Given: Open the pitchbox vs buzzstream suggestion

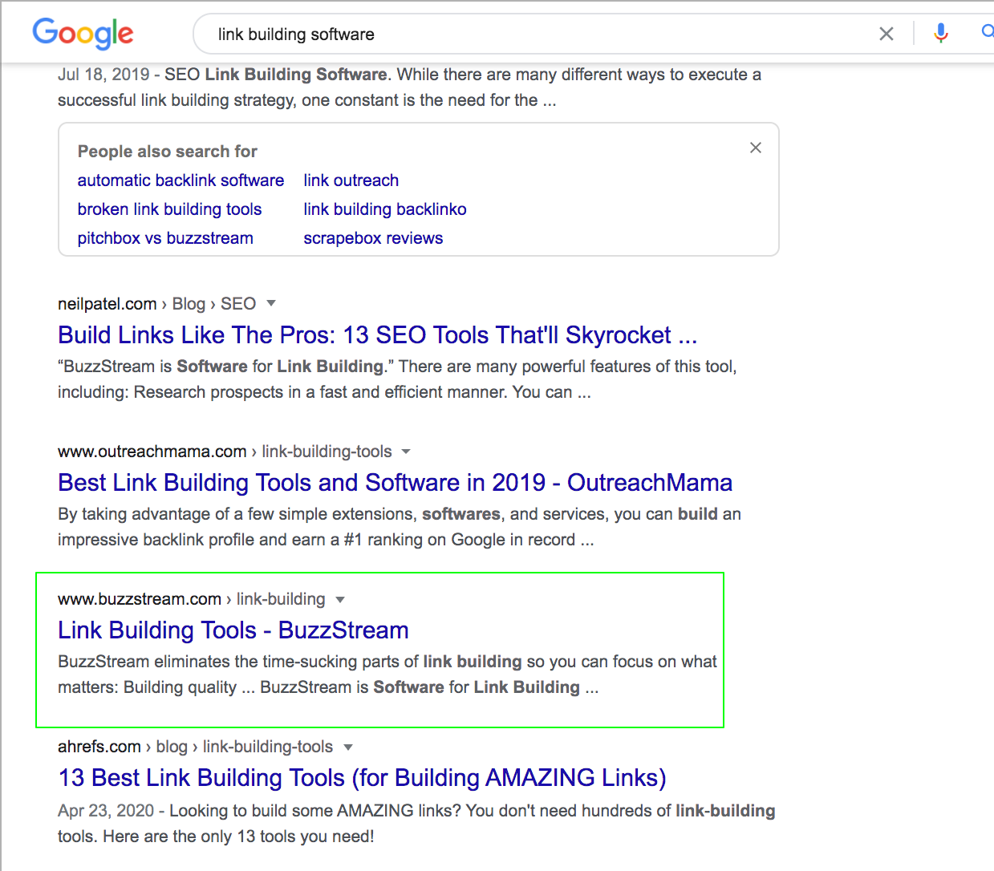Looking at the screenshot, I should point(165,238).
